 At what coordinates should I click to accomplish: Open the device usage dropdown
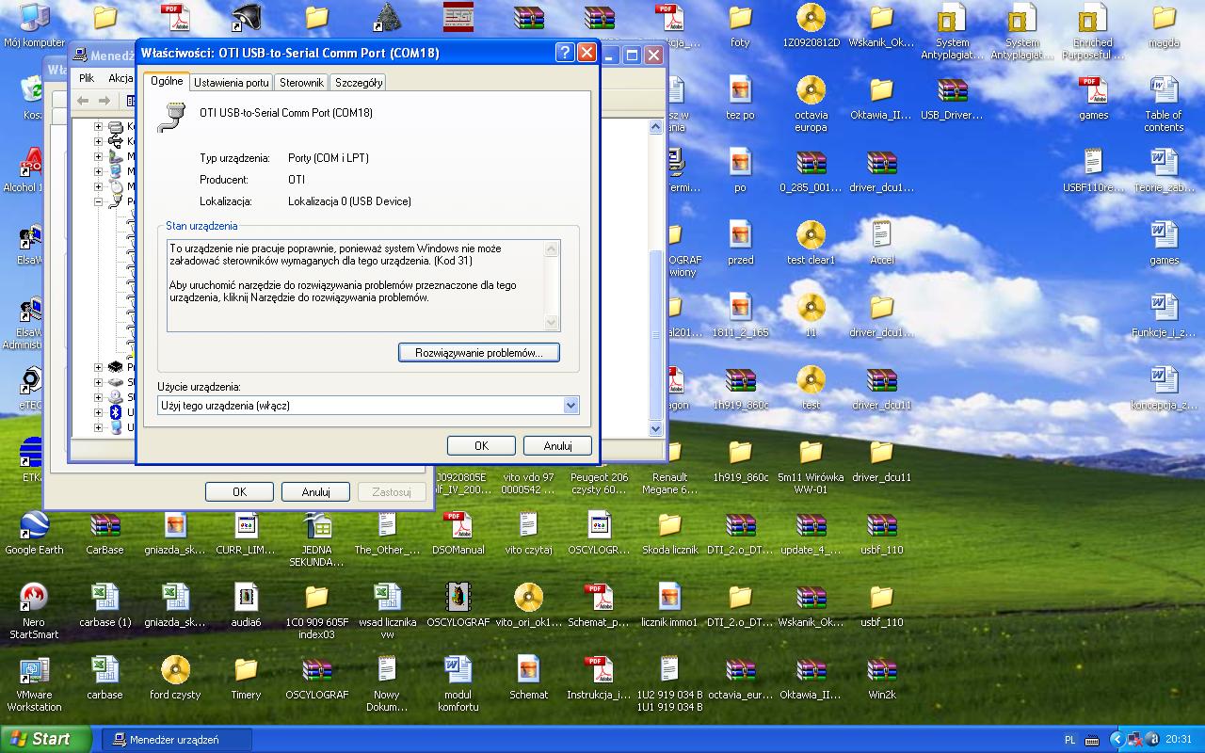[570, 406]
